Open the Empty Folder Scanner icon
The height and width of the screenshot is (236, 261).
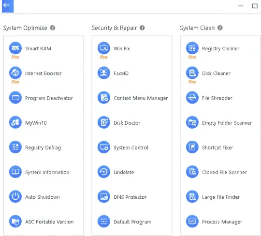coord(192,122)
